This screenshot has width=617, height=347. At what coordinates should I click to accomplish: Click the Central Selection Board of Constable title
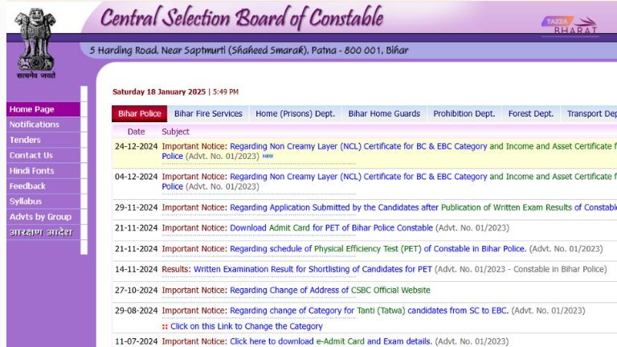(242, 18)
